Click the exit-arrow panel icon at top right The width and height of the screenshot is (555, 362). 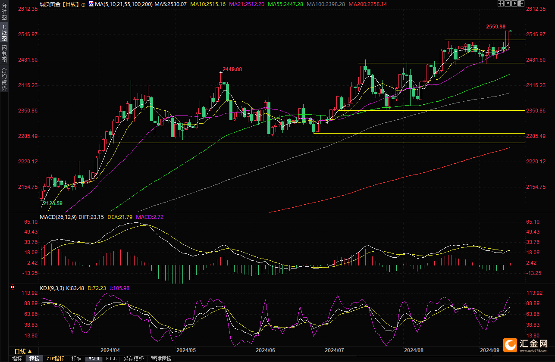[x=521, y=3]
